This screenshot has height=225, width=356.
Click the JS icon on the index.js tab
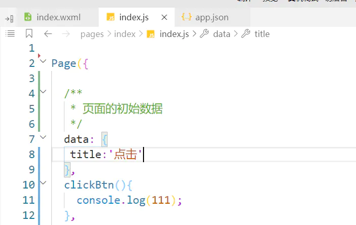click(x=111, y=17)
